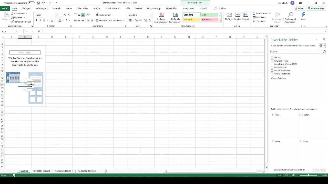
Task: Click Als Tabelle formatieren
Action: coord(176,18)
